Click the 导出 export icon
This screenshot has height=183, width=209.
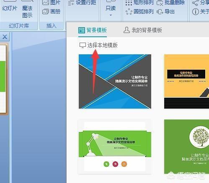pos(160,12)
